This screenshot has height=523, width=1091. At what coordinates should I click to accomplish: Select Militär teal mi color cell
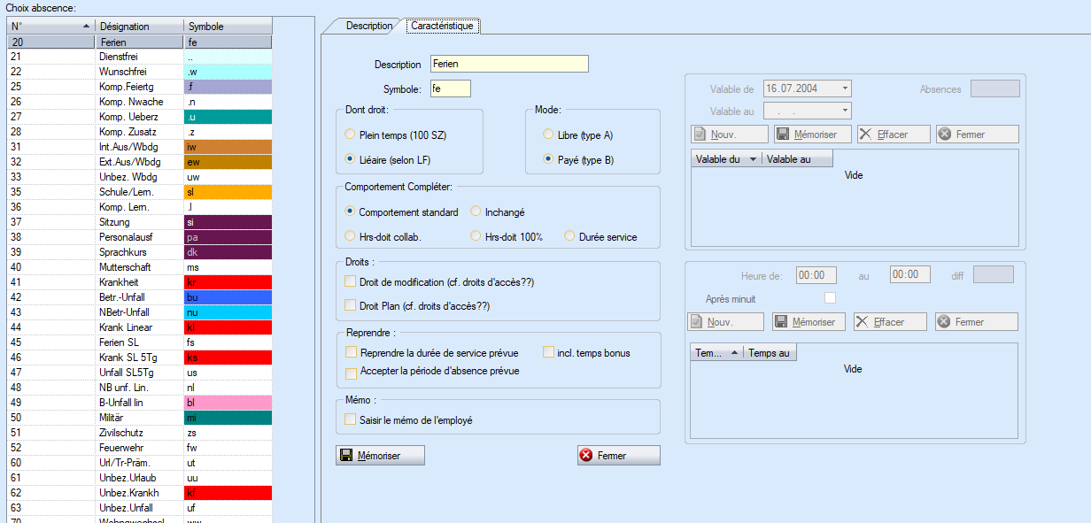[228, 417]
